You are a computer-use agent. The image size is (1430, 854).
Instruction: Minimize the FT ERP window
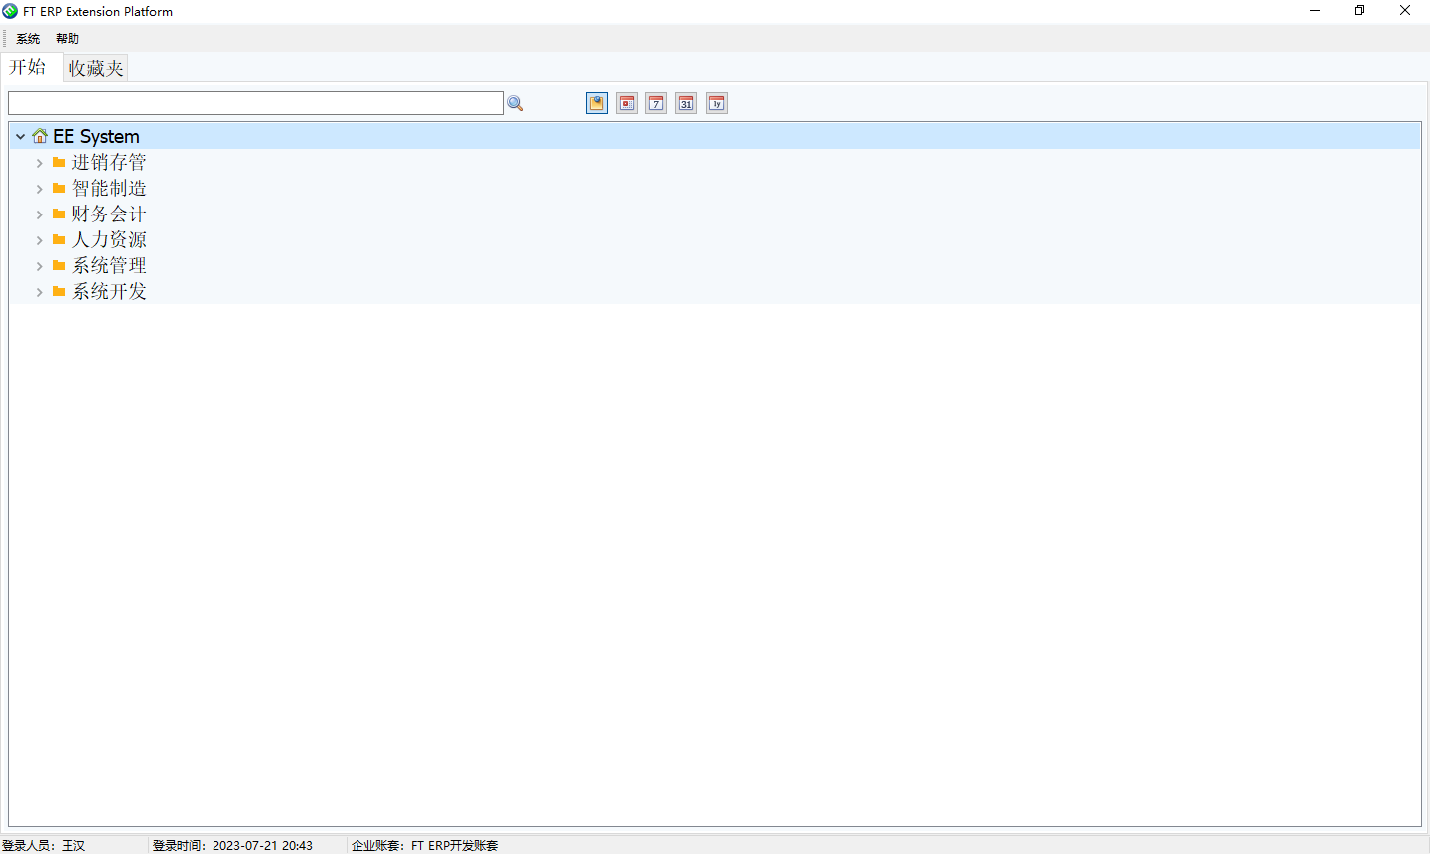(x=1315, y=11)
